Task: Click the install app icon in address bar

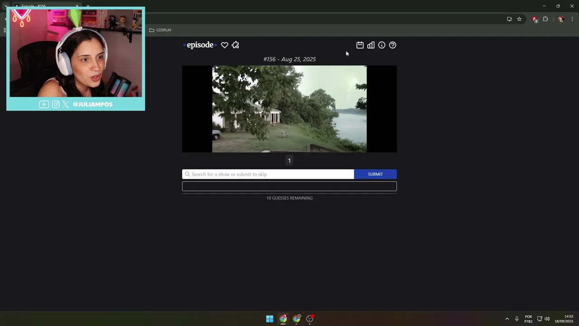Action: [x=509, y=19]
